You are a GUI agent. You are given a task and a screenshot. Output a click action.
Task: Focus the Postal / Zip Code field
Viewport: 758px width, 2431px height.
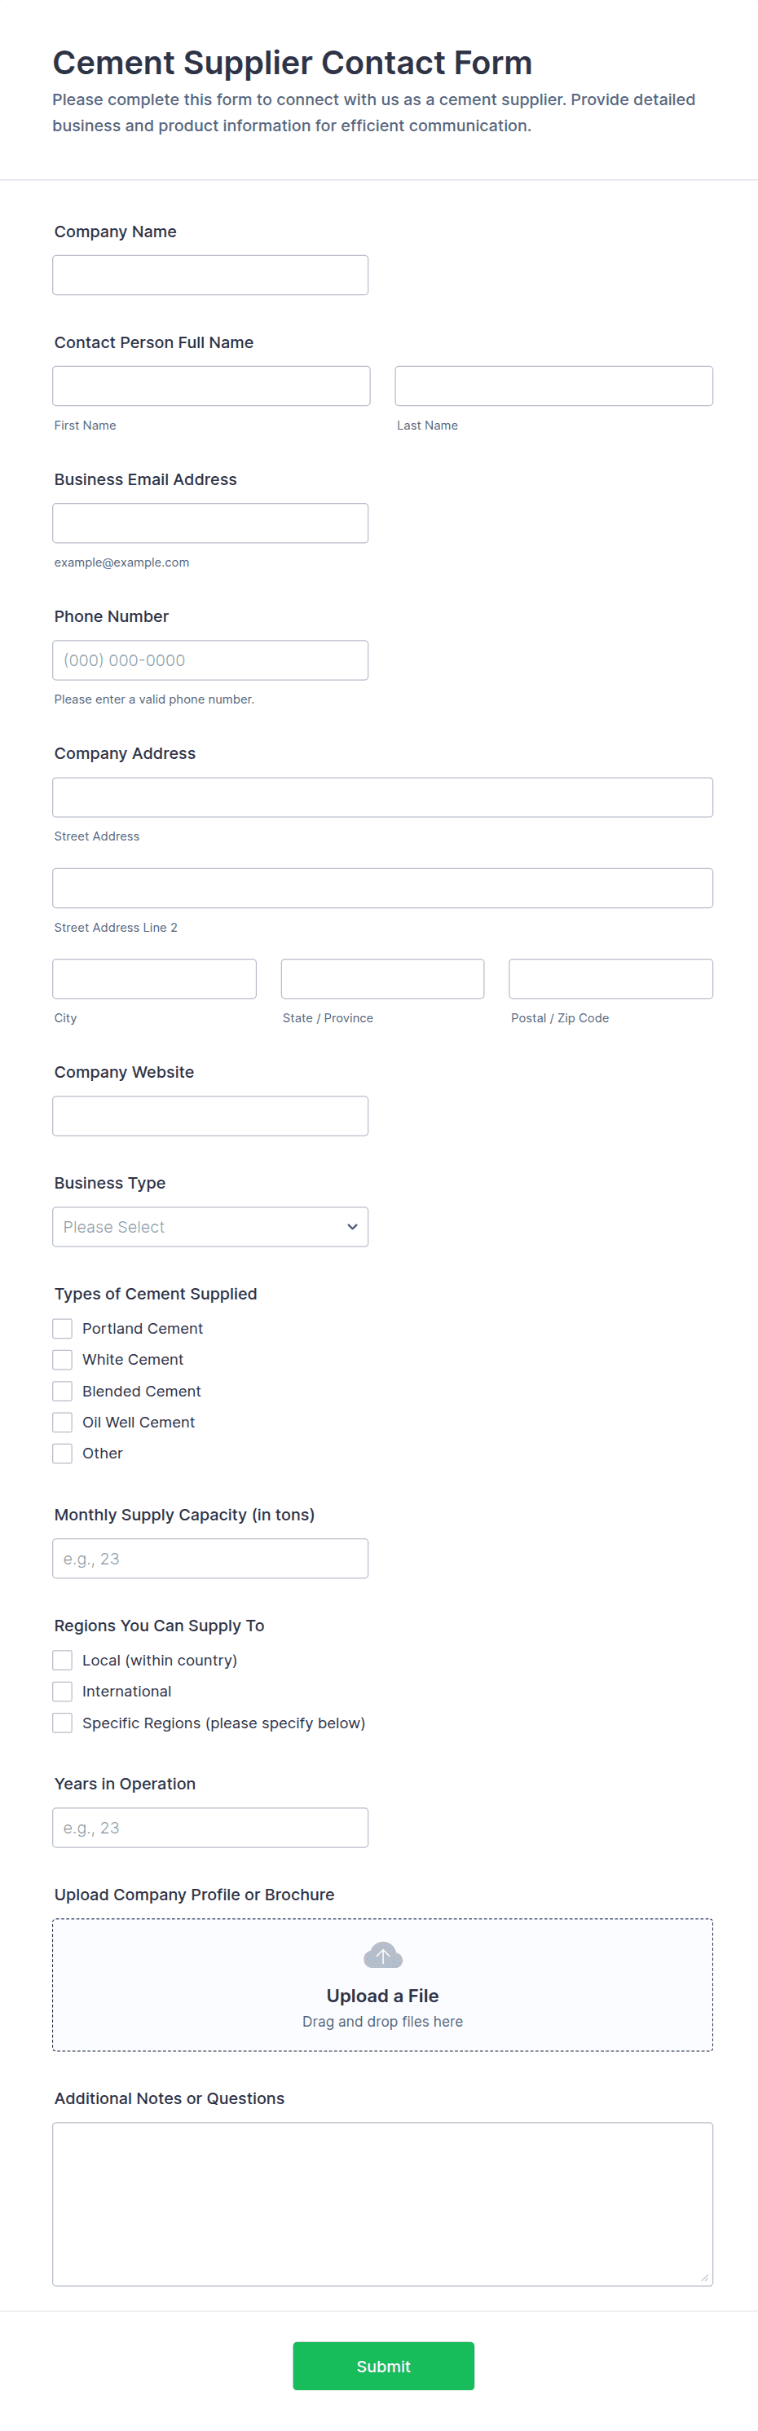[x=610, y=978]
